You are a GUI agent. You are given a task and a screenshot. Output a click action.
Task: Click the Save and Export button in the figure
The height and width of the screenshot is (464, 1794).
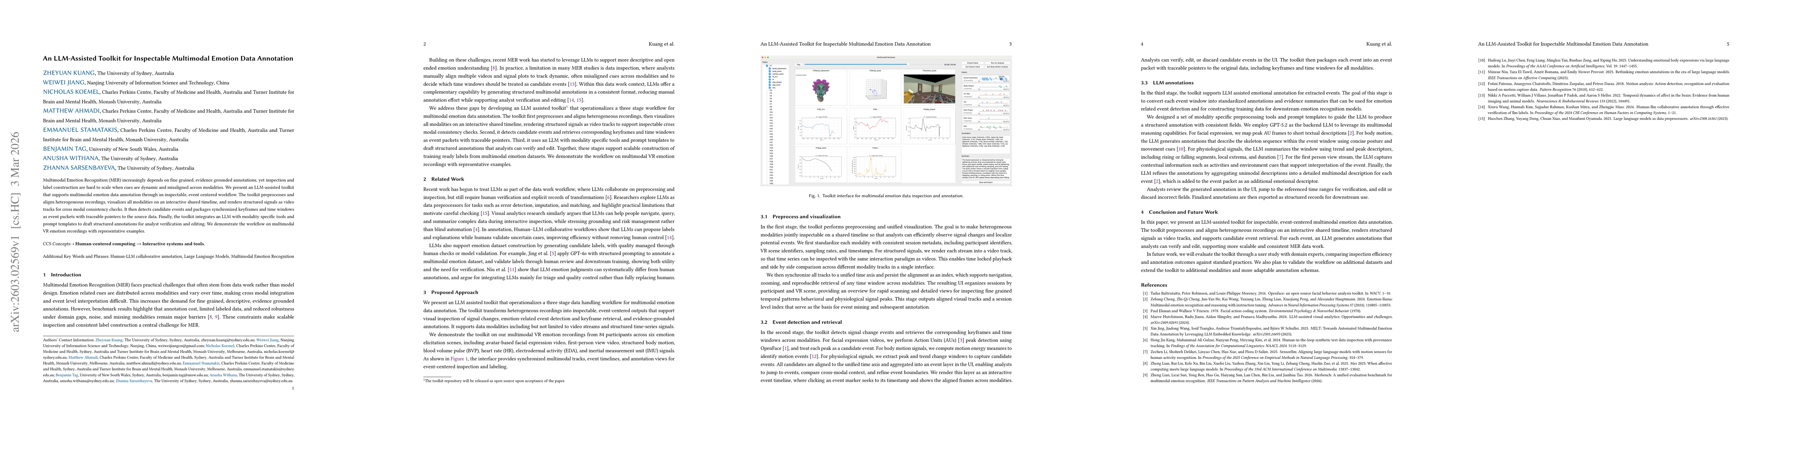(x=985, y=182)
